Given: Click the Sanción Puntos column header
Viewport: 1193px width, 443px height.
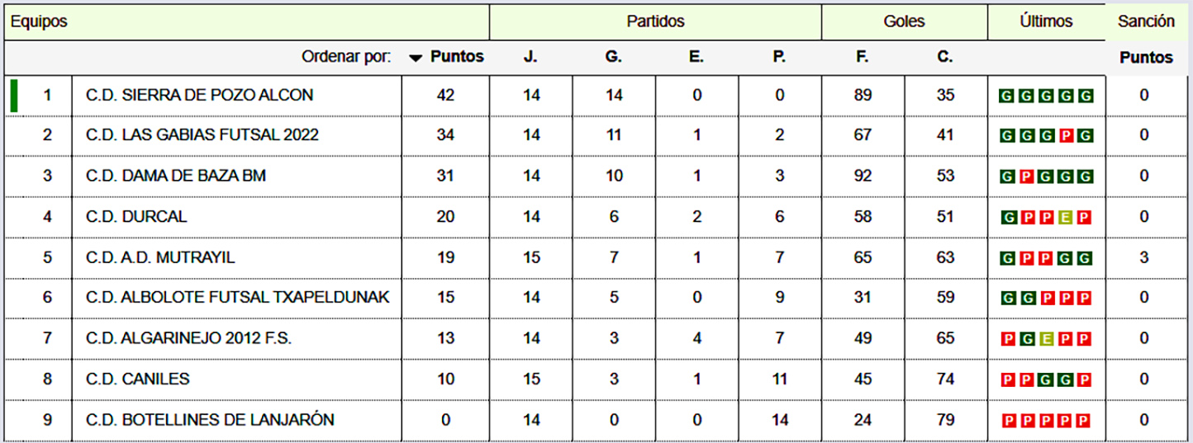Looking at the screenshot, I should click(1146, 58).
